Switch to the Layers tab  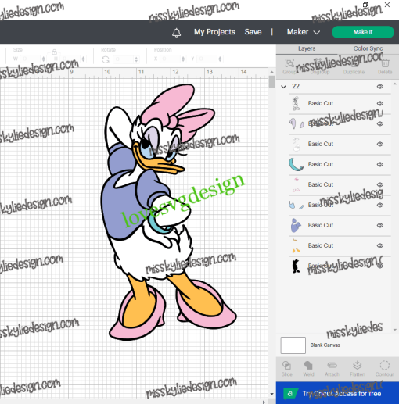(x=307, y=48)
